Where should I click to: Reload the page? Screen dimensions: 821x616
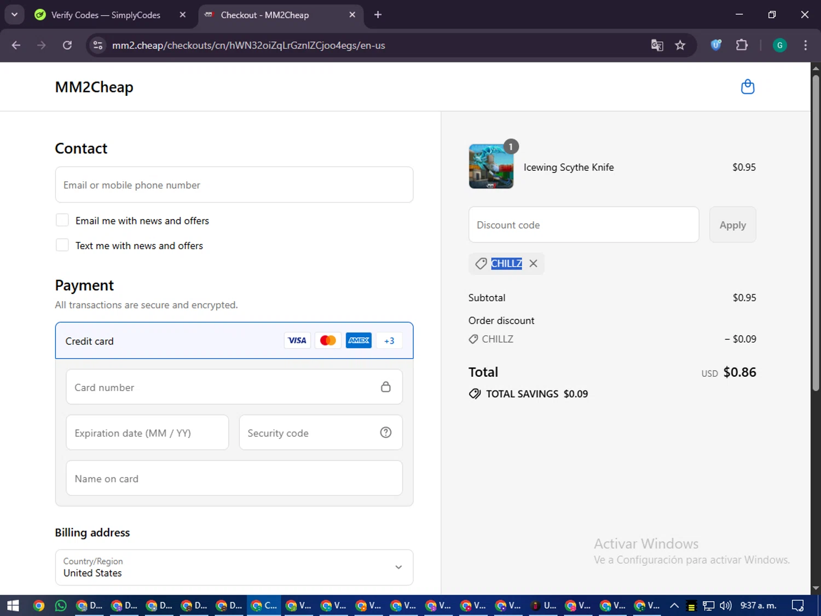67,45
